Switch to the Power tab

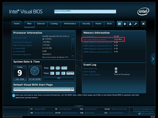[x=98, y=24]
